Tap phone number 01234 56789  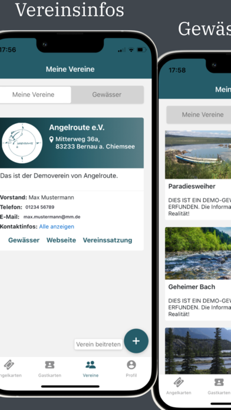[x=39, y=207]
